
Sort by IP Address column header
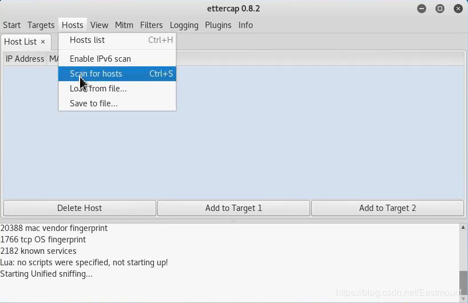[25, 59]
